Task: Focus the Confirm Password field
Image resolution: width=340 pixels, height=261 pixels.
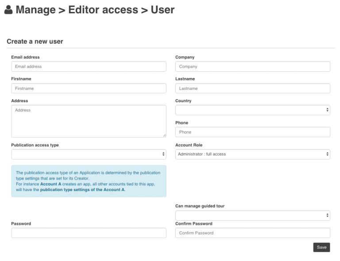Action: pos(253,233)
